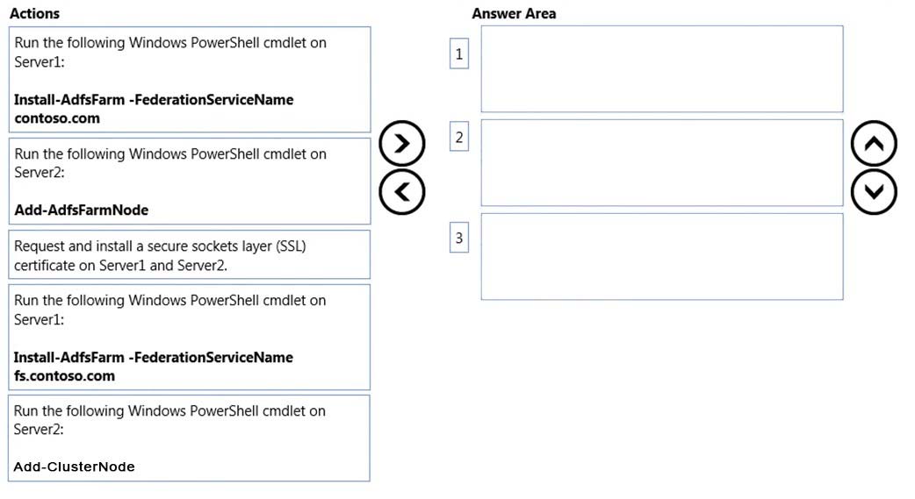This screenshot has width=915, height=499.
Task: Click the number 3 label
Action: pos(459,238)
